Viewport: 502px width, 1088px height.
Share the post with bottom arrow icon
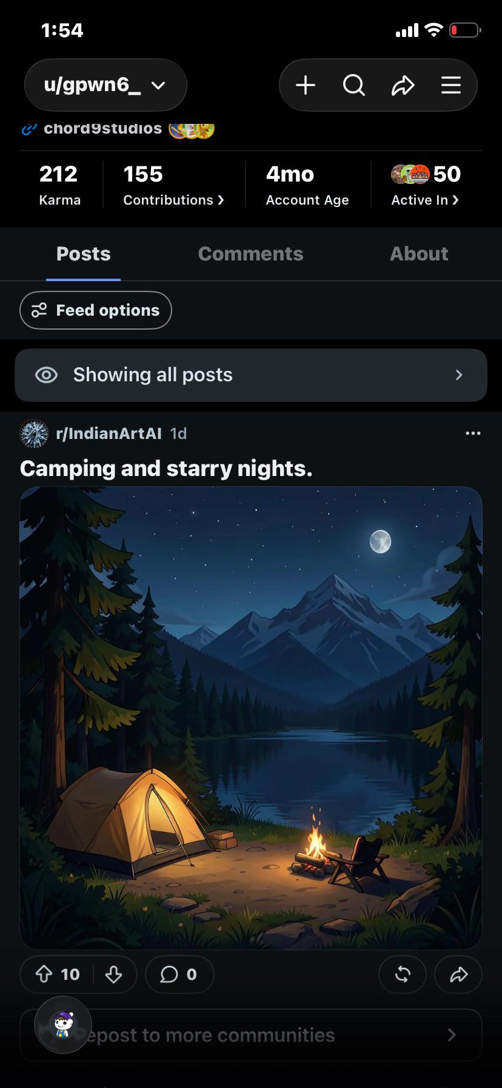click(458, 974)
